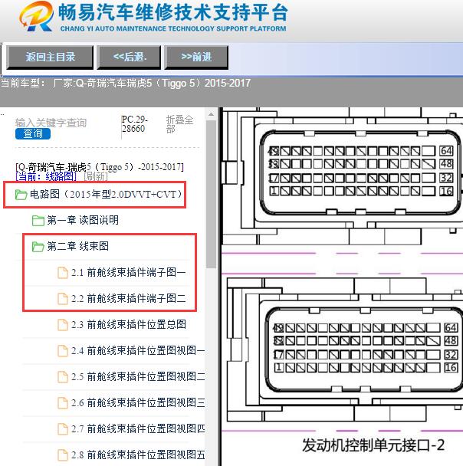Click the [Q-奇瑞汽车-瑞虎5 2015-2017] heading

click(100, 167)
